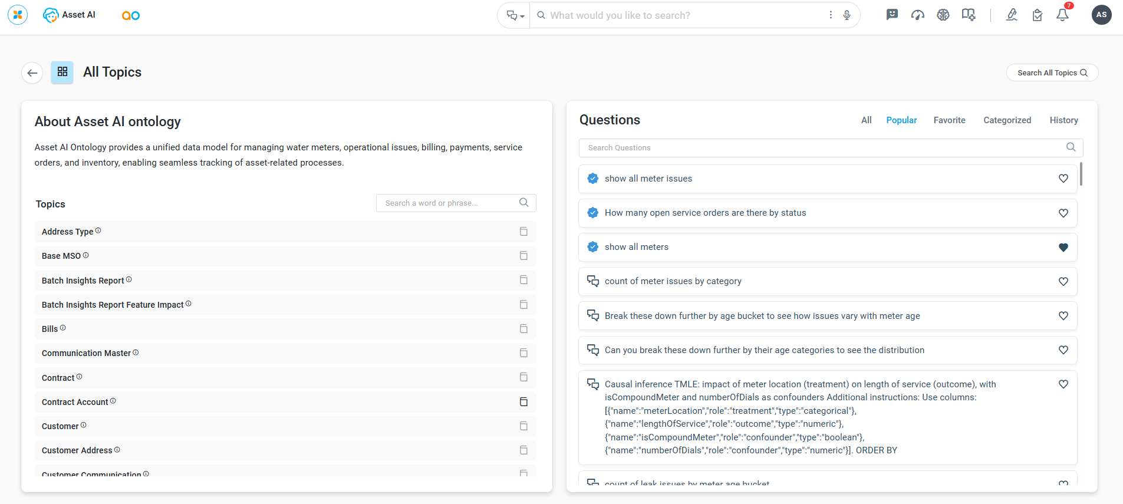Screen dimensions: 1123x504
Task: Open the search mode dropdown
Action: [515, 15]
